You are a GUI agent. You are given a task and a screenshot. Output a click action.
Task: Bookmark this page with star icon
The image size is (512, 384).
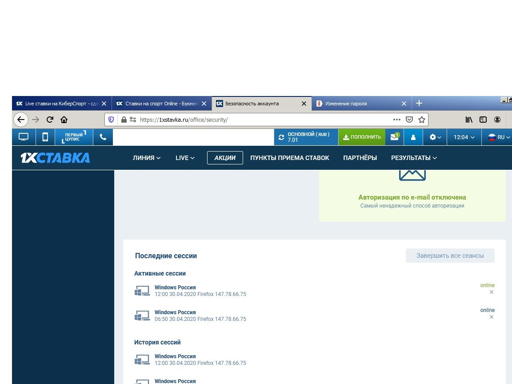pos(422,120)
